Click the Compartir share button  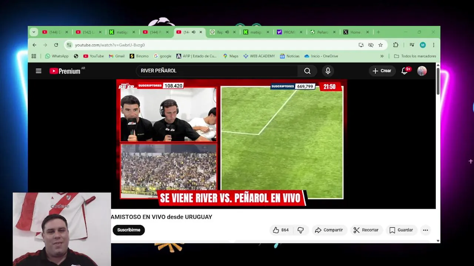tap(329, 230)
